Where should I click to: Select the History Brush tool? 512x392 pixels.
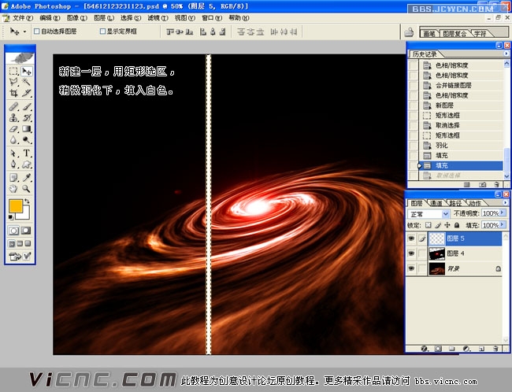click(27, 117)
